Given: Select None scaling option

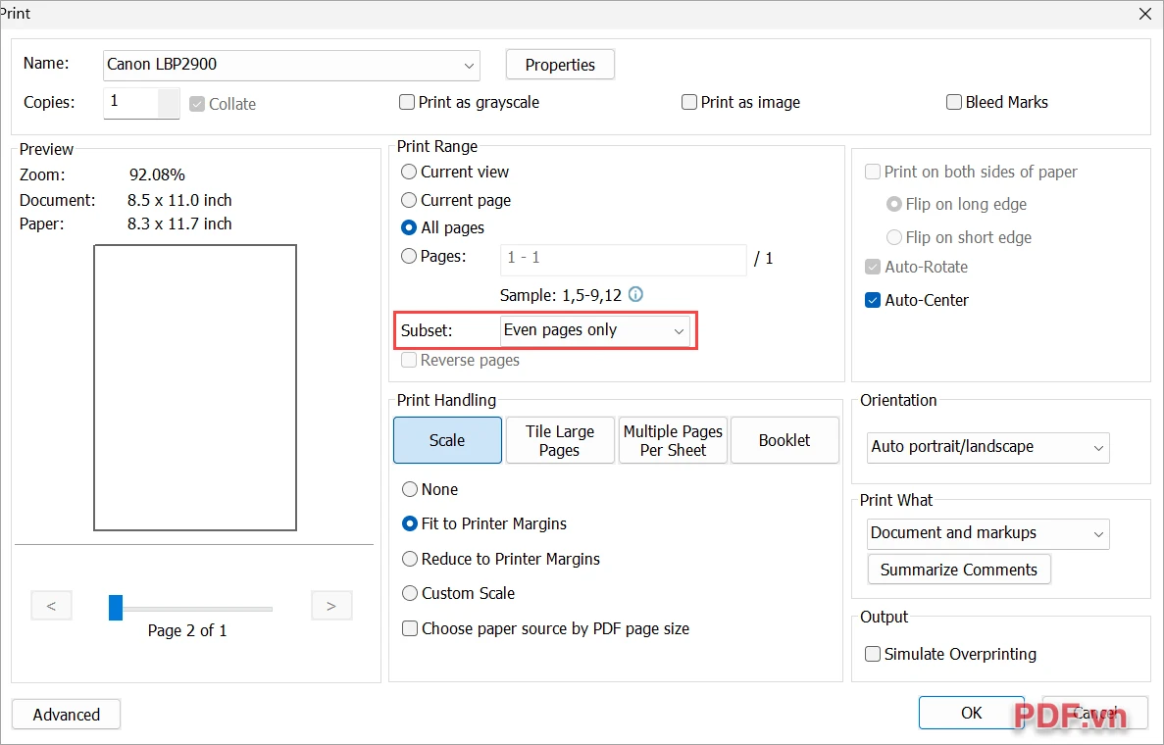Looking at the screenshot, I should click(409, 489).
